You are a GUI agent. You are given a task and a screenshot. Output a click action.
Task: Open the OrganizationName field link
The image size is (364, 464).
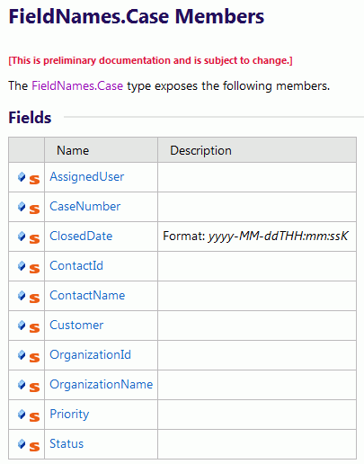pyautogui.click(x=102, y=384)
